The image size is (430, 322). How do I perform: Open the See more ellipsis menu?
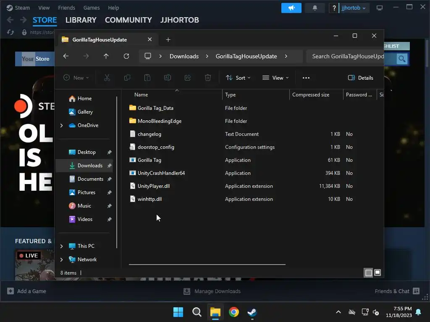coord(306,78)
